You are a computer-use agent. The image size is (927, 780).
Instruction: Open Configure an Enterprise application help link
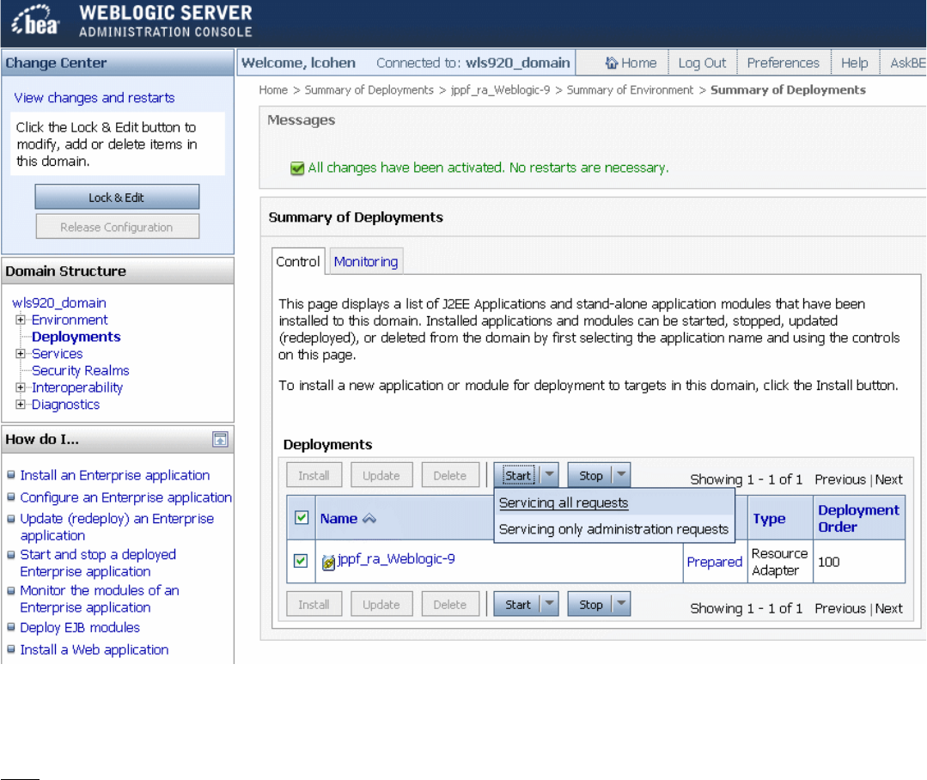pyautogui.click(x=126, y=497)
